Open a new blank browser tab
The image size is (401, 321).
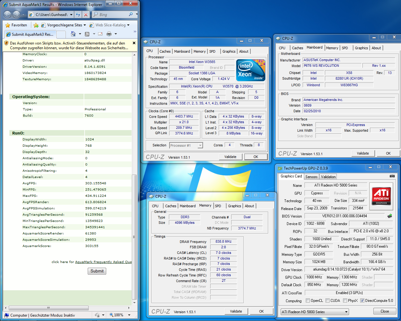pyautogui.click(x=61, y=34)
